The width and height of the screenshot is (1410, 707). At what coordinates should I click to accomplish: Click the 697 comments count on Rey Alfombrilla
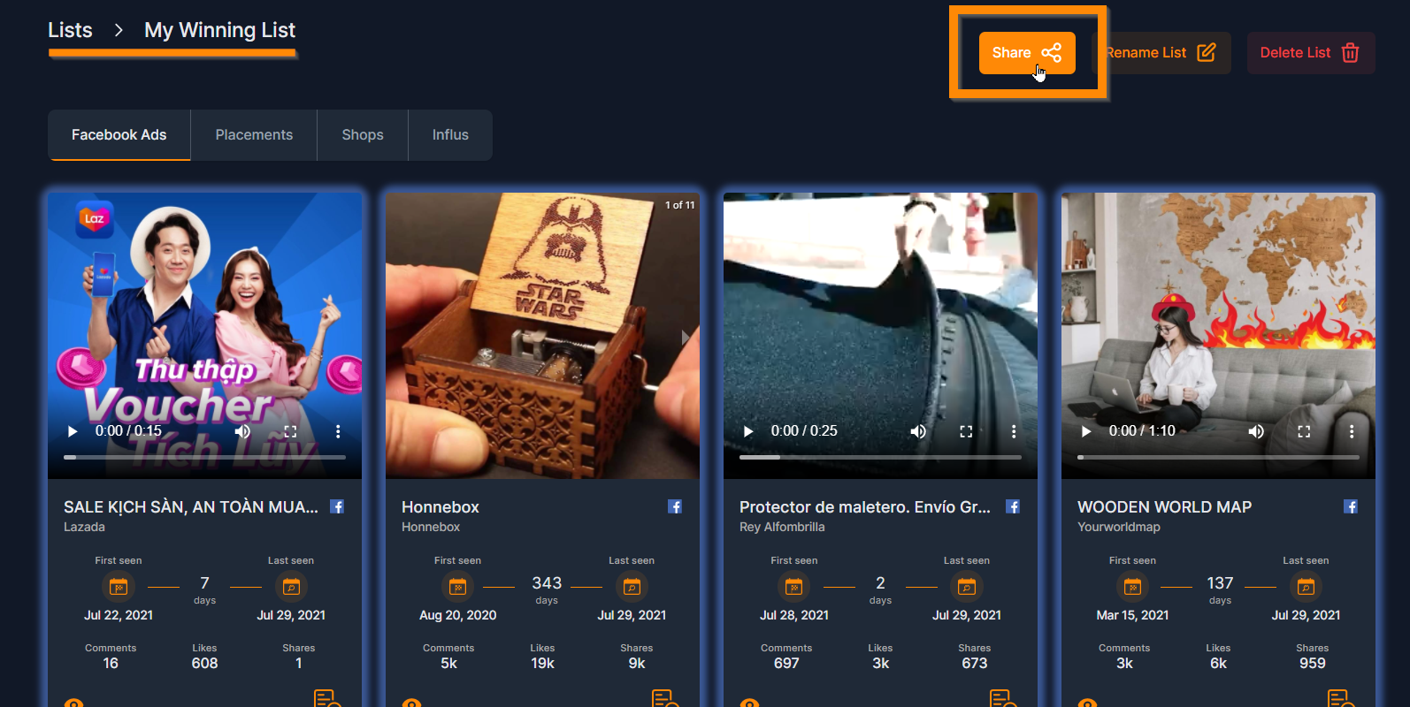[786, 663]
